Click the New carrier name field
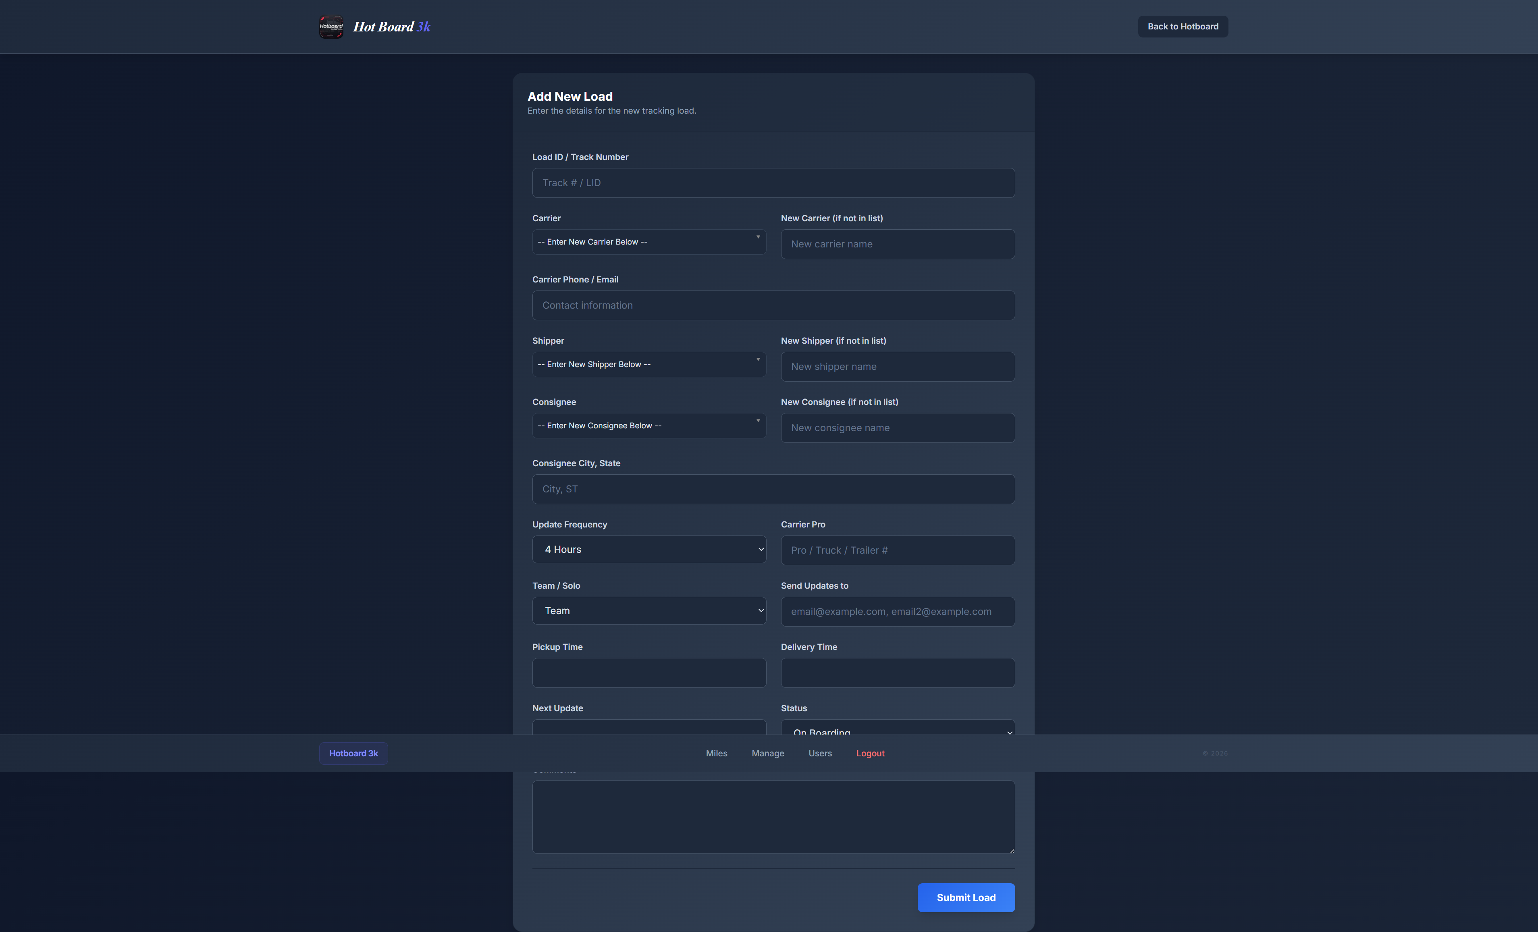 point(898,244)
